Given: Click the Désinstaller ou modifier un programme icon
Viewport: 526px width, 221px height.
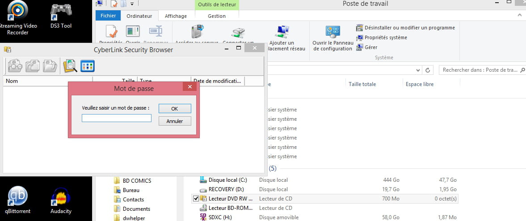Looking at the screenshot, I should coord(360,28).
